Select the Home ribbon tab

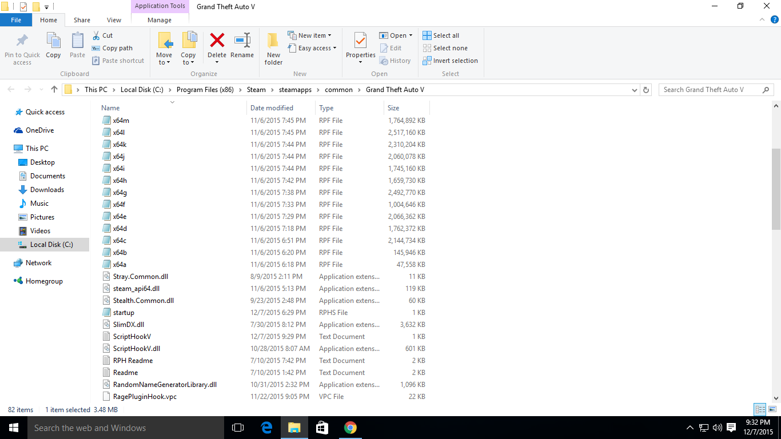pyautogui.click(x=49, y=20)
